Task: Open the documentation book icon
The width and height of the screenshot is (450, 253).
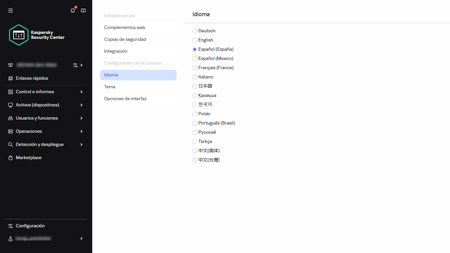Action: [x=83, y=11]
